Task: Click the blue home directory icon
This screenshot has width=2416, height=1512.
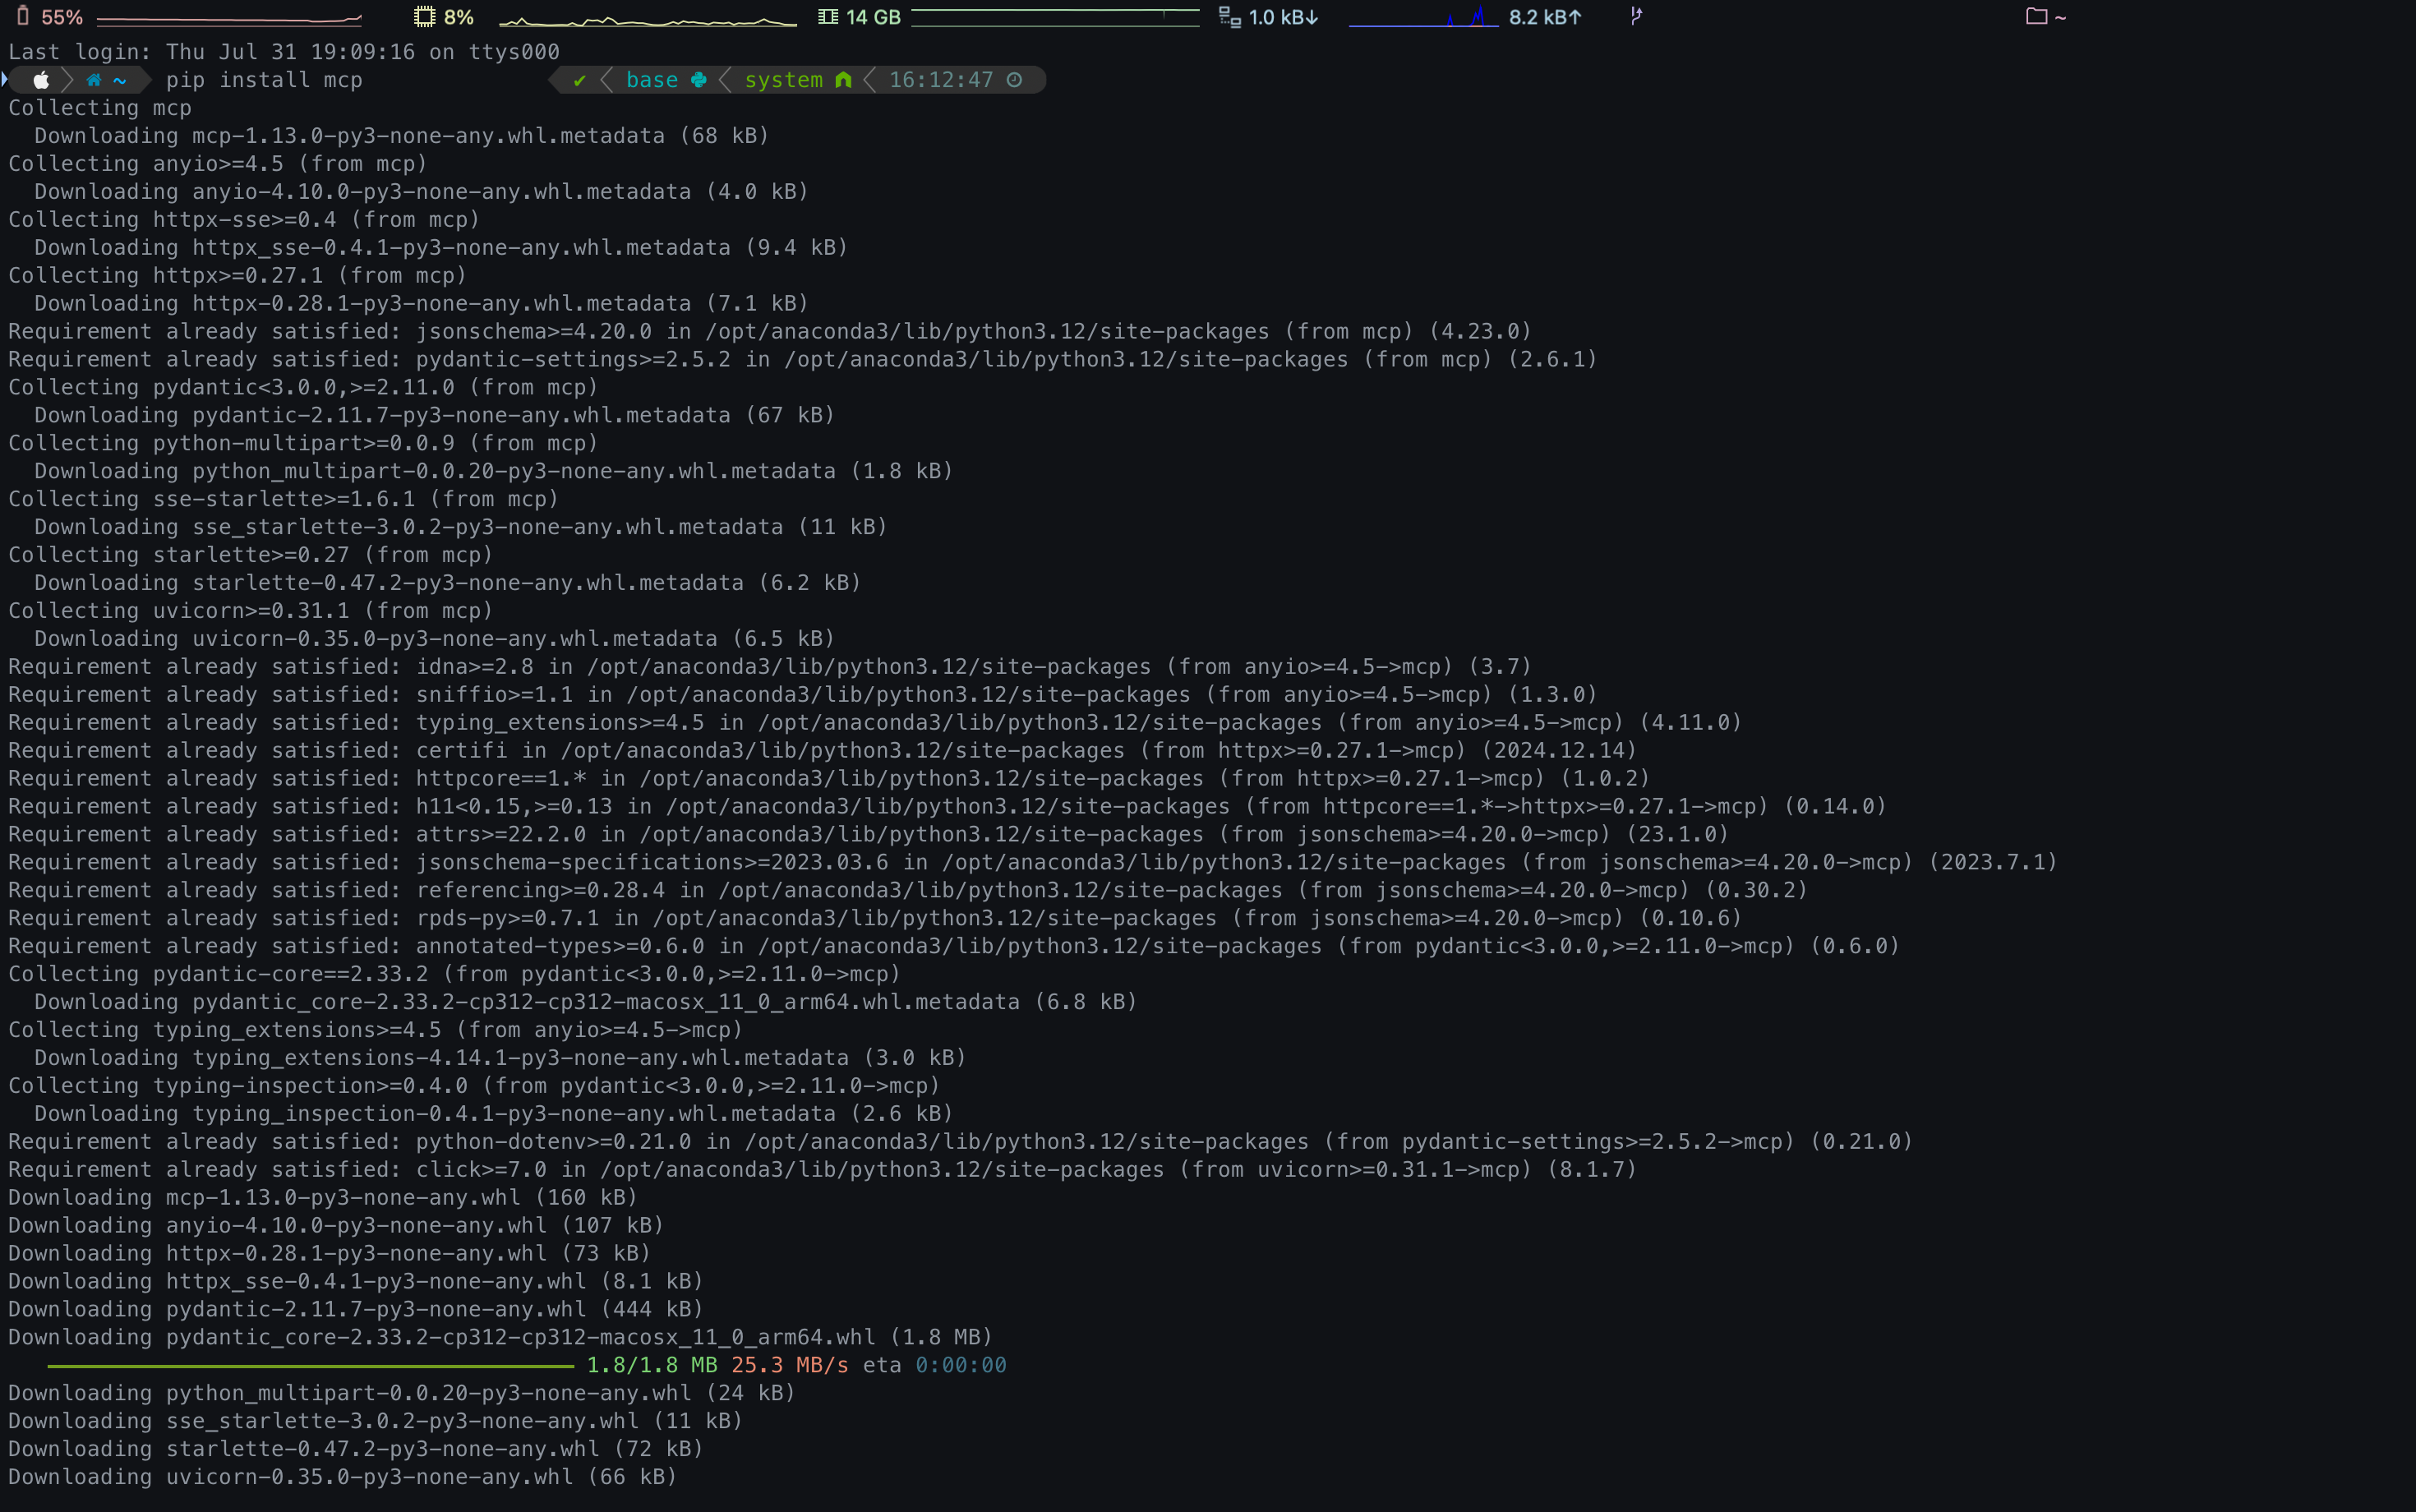Action: [94, 80]
